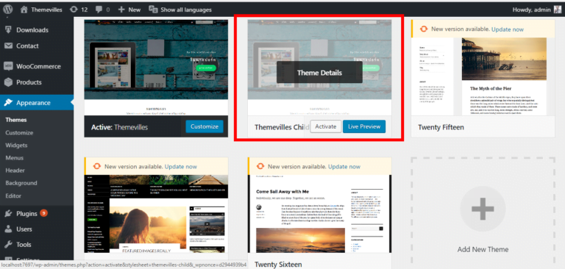Viewport: 565px width, 269px height.
Task: Open the New content menu
Action: 129,10
